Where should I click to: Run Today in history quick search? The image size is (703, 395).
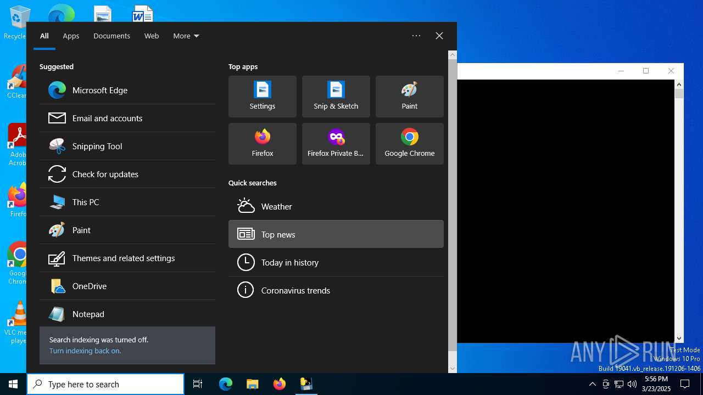pyautogui.click(x=336, y=262)
